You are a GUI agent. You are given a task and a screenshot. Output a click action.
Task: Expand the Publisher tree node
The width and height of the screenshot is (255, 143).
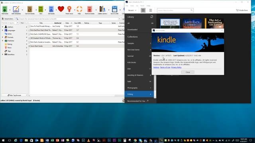(3, 41)
